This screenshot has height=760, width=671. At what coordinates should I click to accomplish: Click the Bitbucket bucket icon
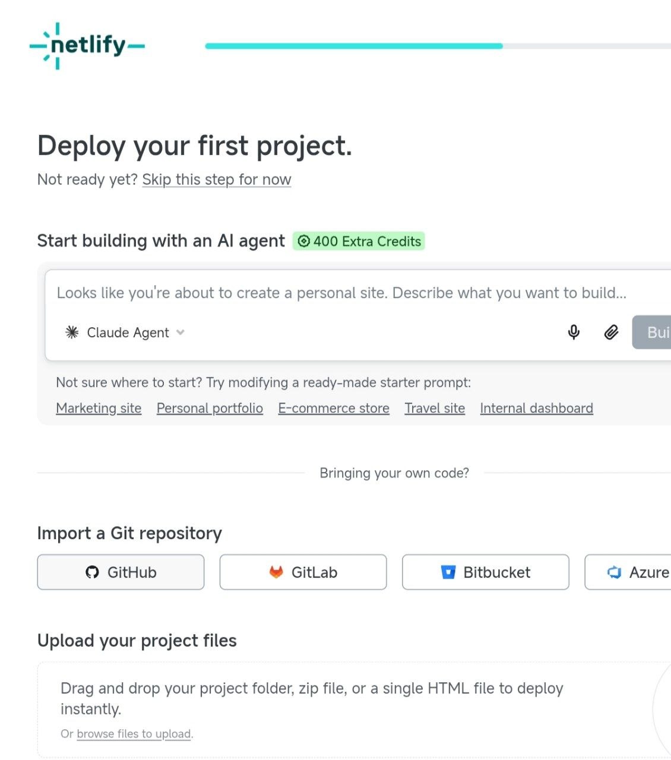(x=450, y=572)
